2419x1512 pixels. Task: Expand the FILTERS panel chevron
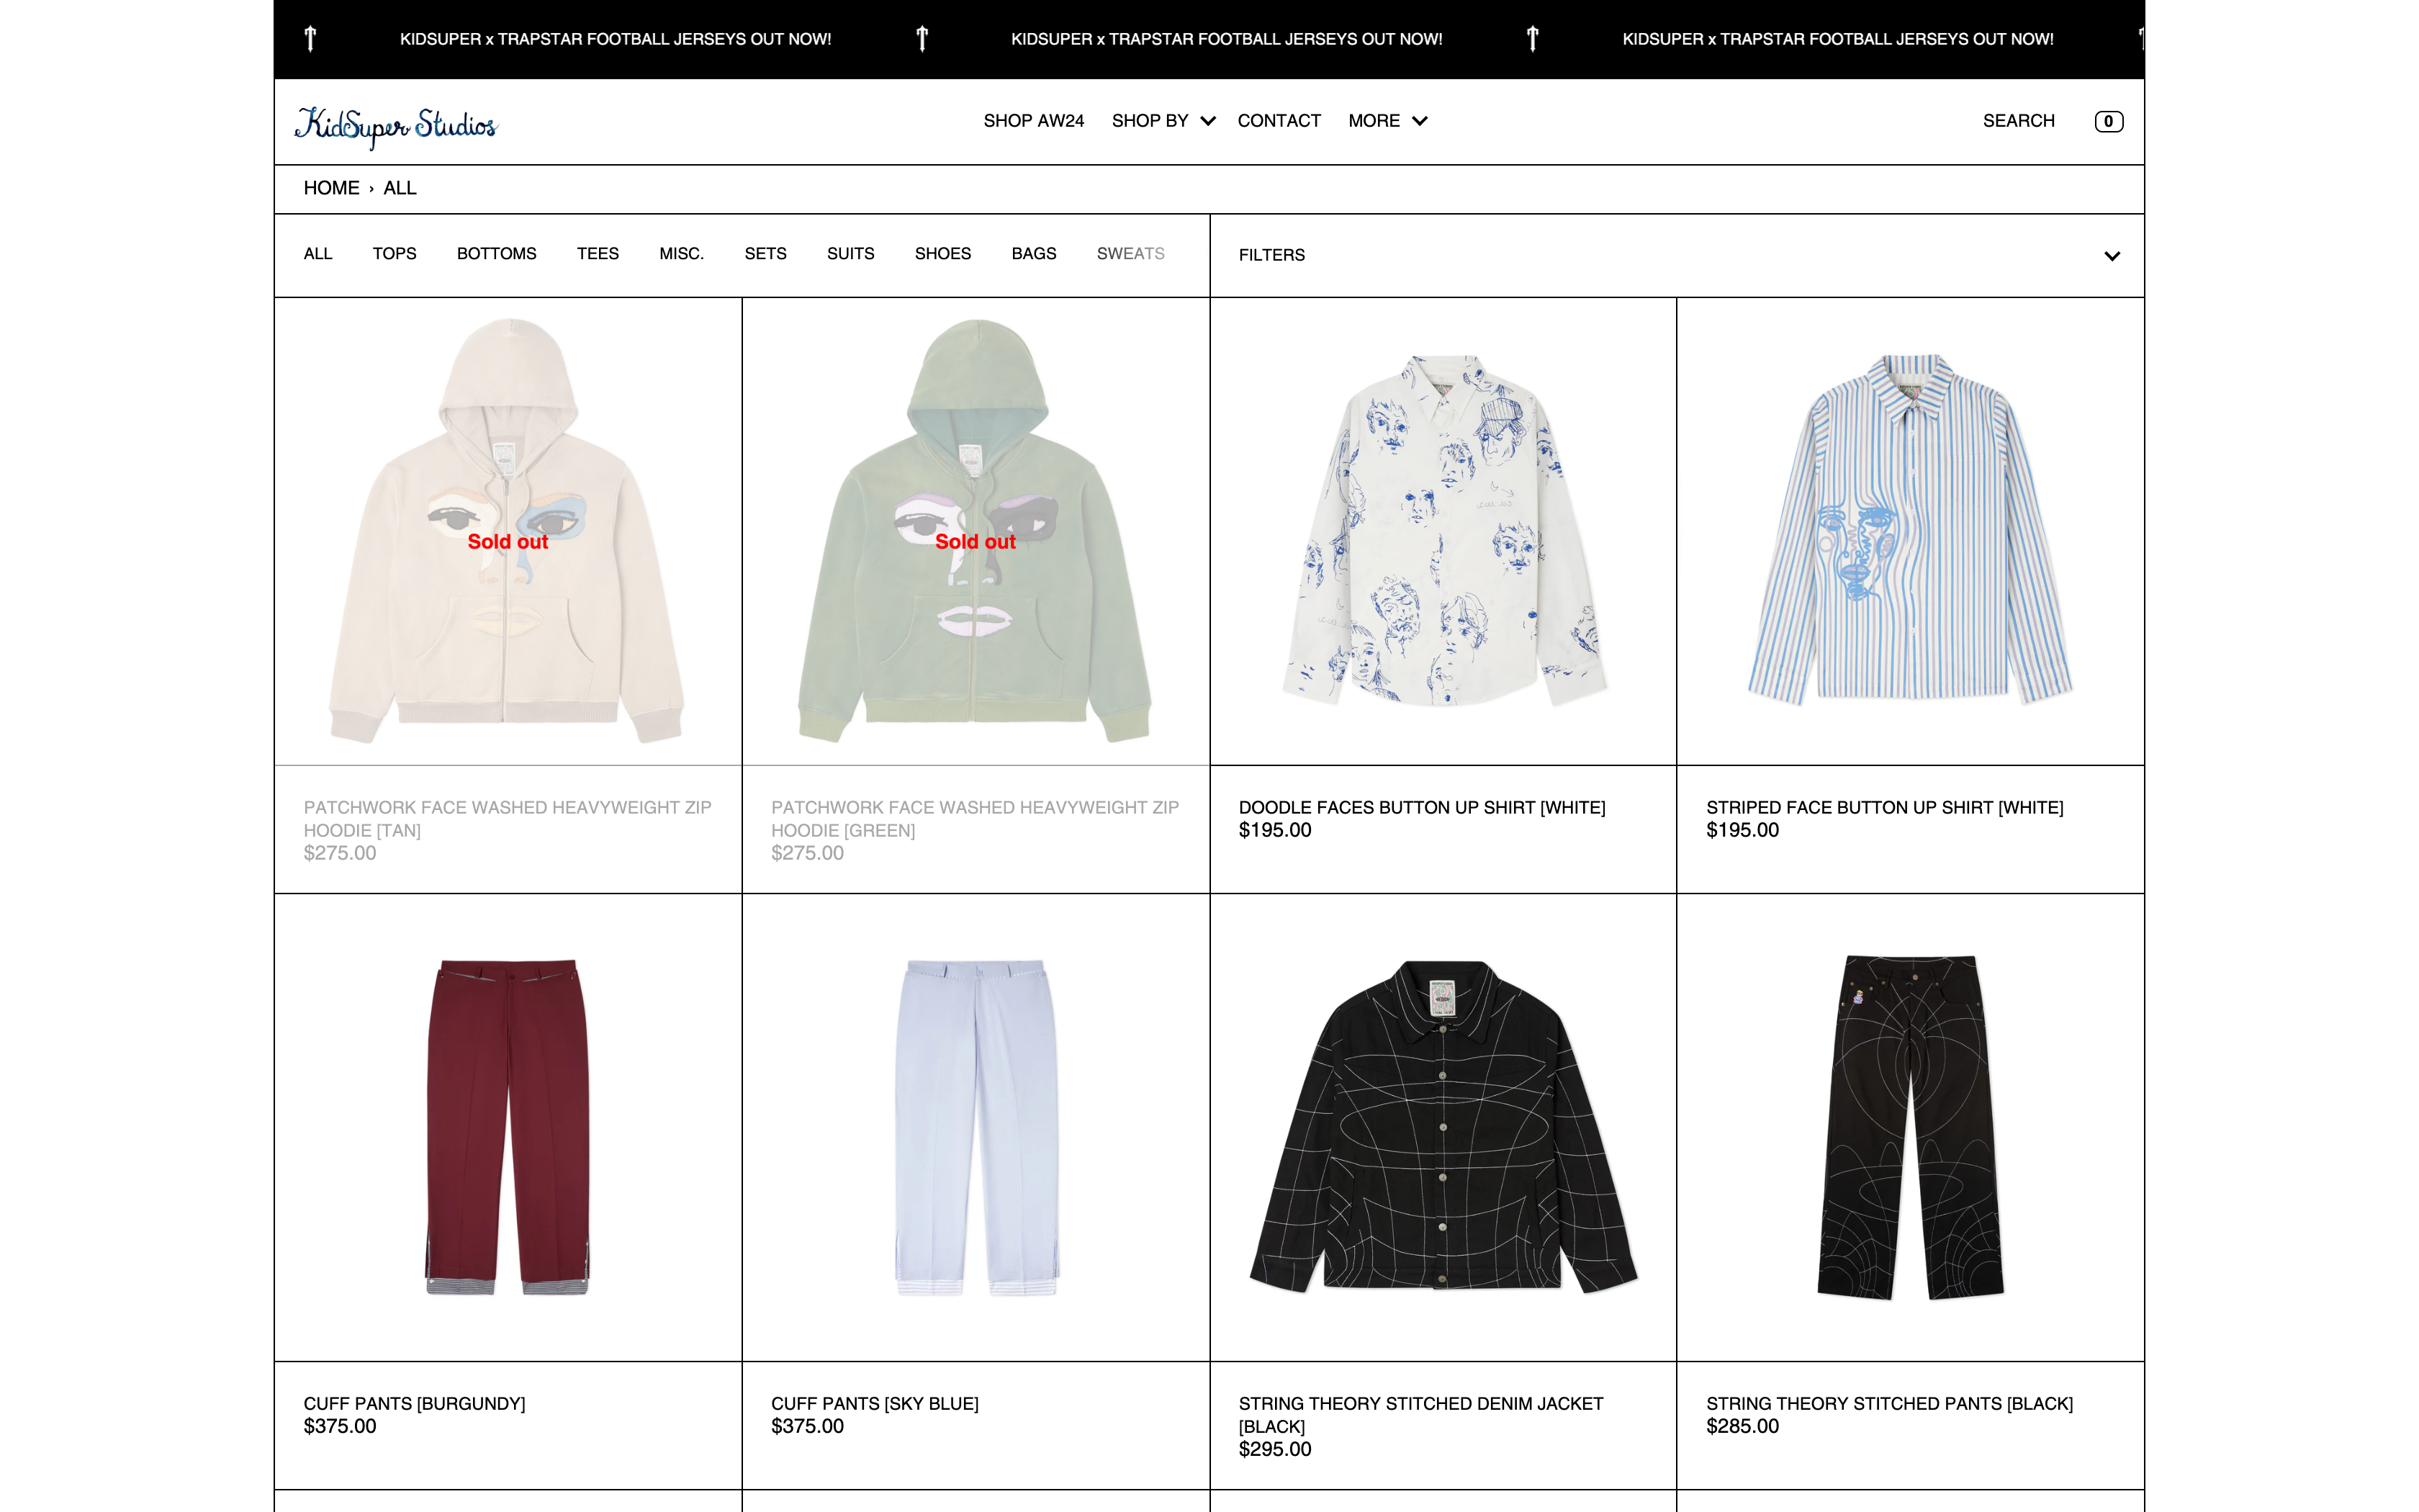click(2111, 256)
